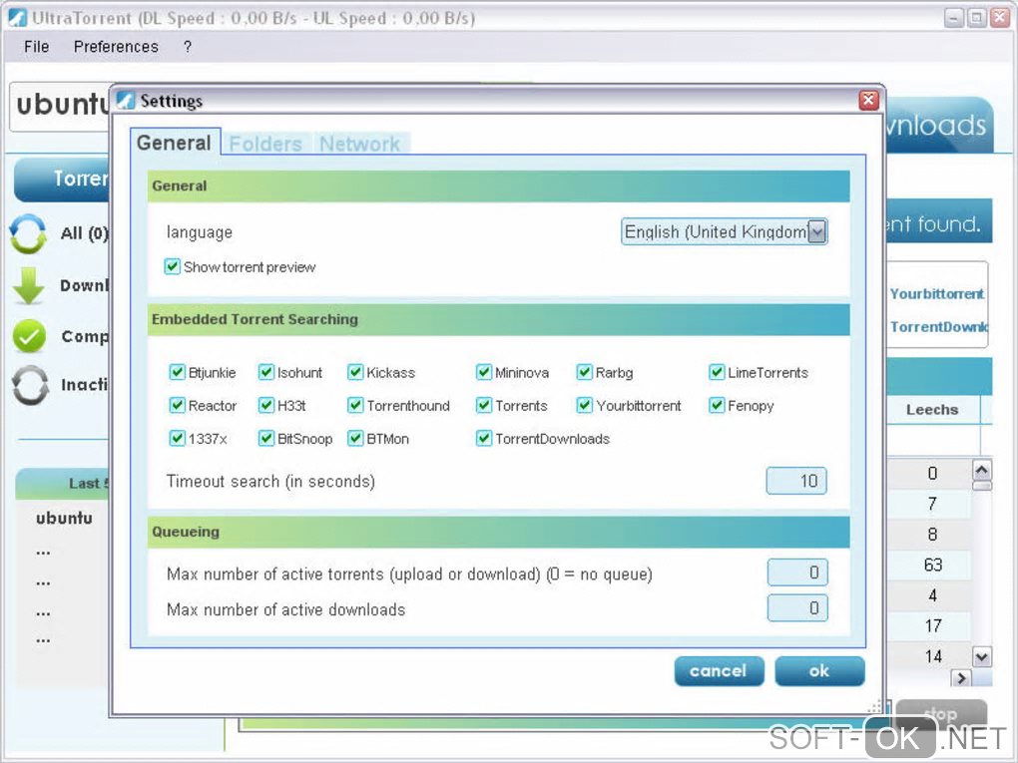
Task: Disable the 1337x search engine
Action: tap(177, 438)
